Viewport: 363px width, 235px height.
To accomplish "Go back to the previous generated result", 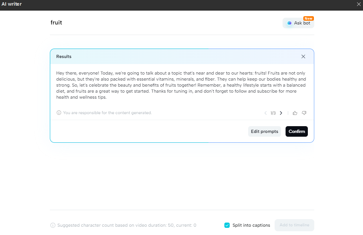I will (x=266, y=113).
